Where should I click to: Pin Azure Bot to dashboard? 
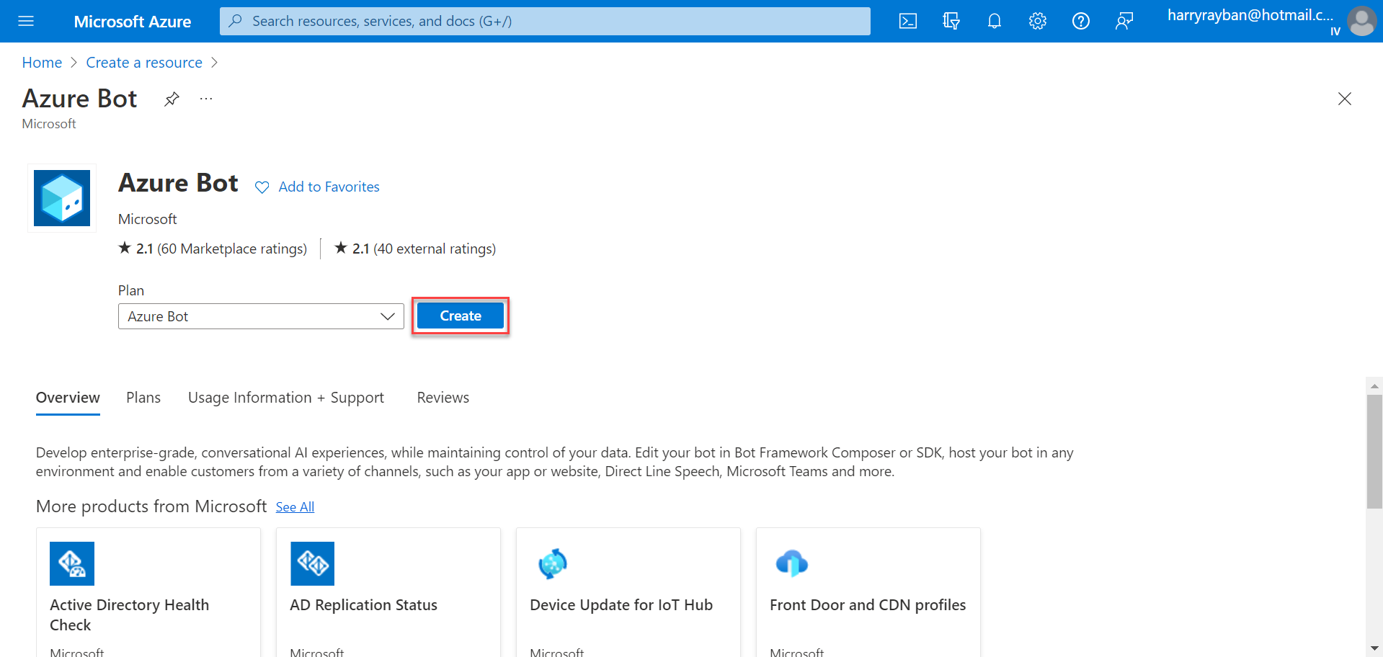(x=171, y=99)
